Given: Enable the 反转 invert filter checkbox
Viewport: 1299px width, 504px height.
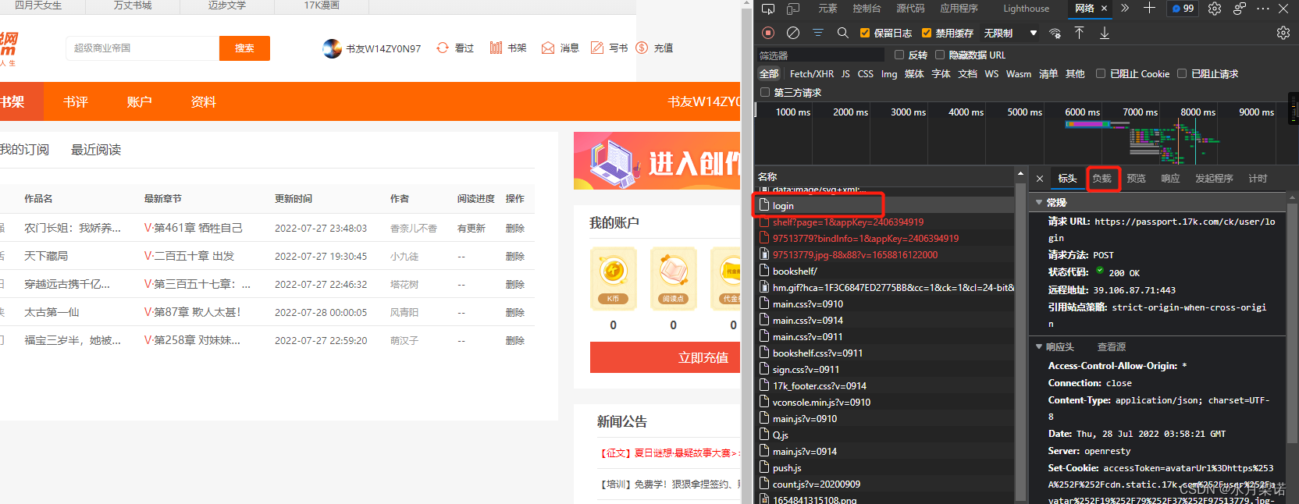Looking at the screenshot, I should (x=899, y=55).
